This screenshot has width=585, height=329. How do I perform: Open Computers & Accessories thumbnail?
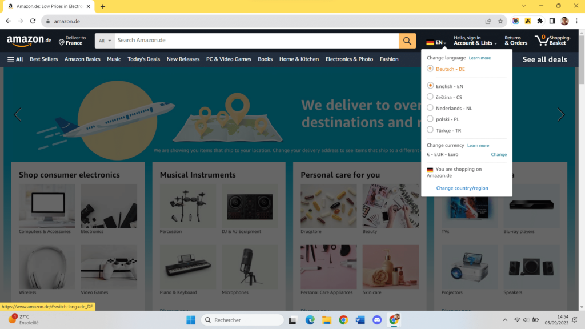click(47, 206)
